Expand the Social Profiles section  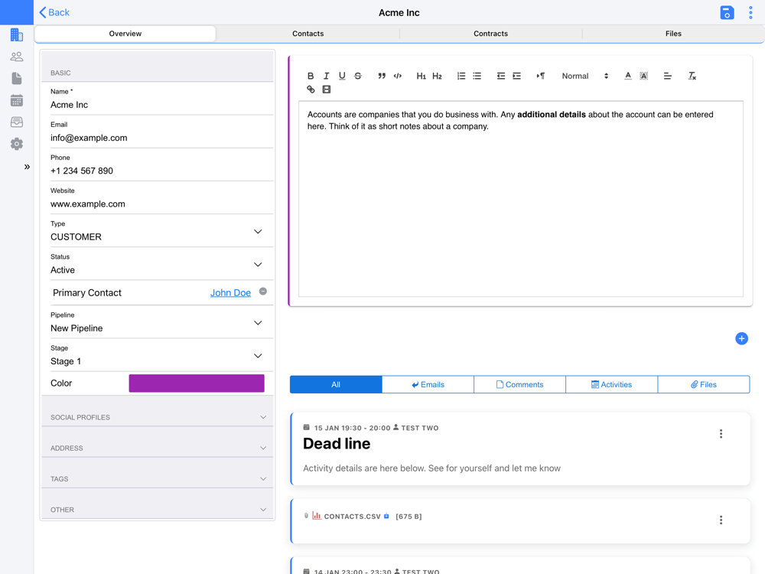[x=158, y=417]
